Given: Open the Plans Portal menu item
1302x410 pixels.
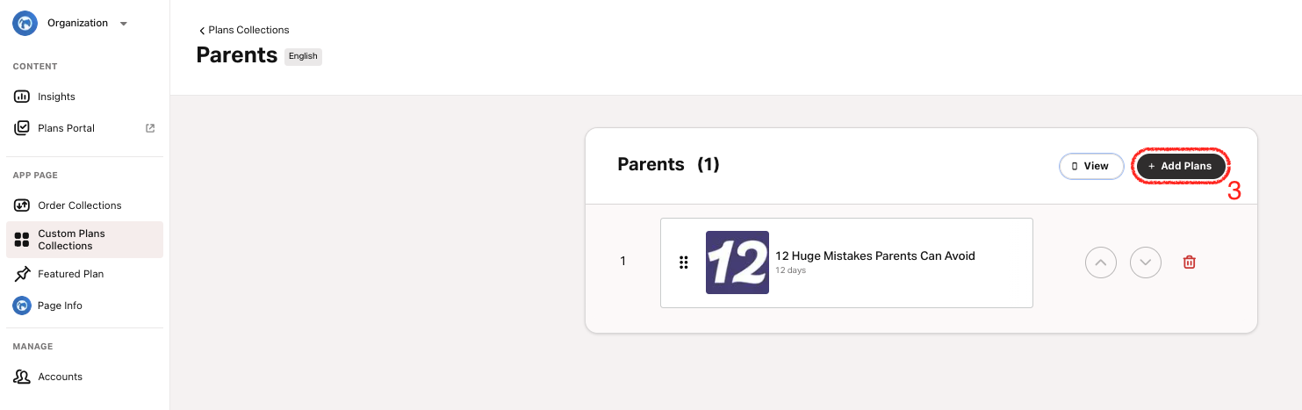Looking at the screenshot, I should tap(66, 128).
